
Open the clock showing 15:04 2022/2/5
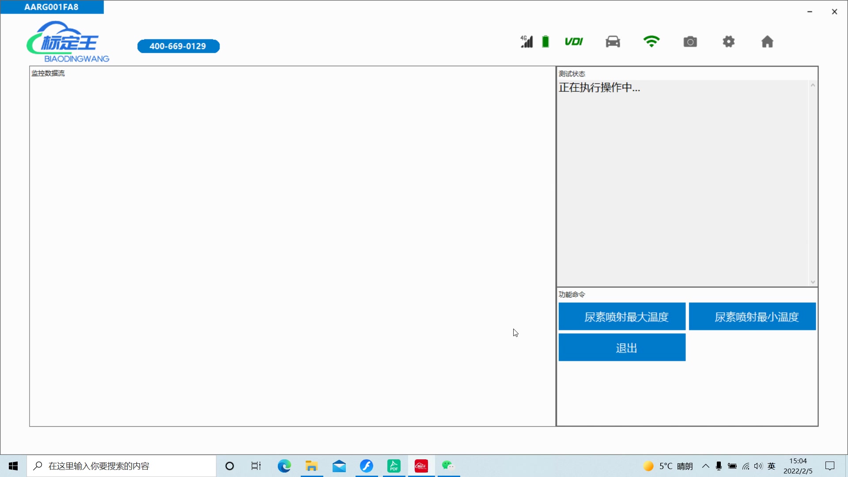[798, 466]
